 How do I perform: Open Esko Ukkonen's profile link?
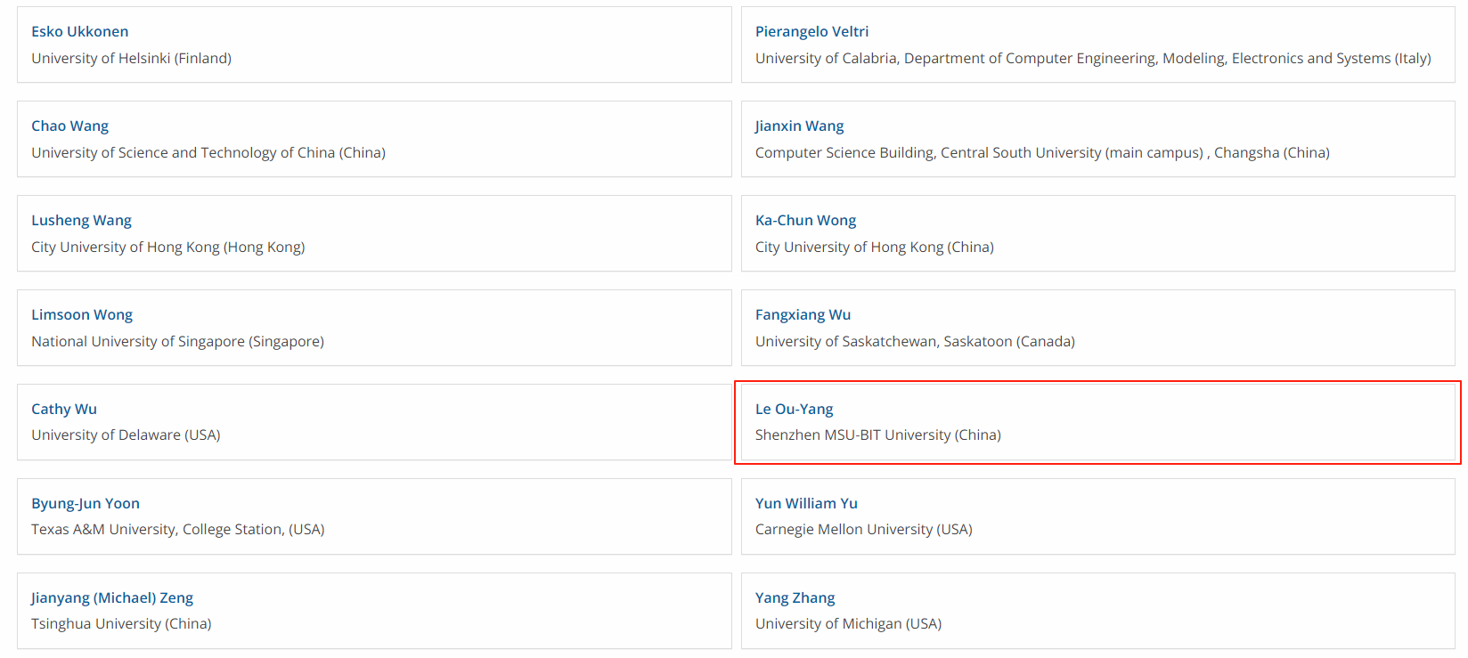79,32
